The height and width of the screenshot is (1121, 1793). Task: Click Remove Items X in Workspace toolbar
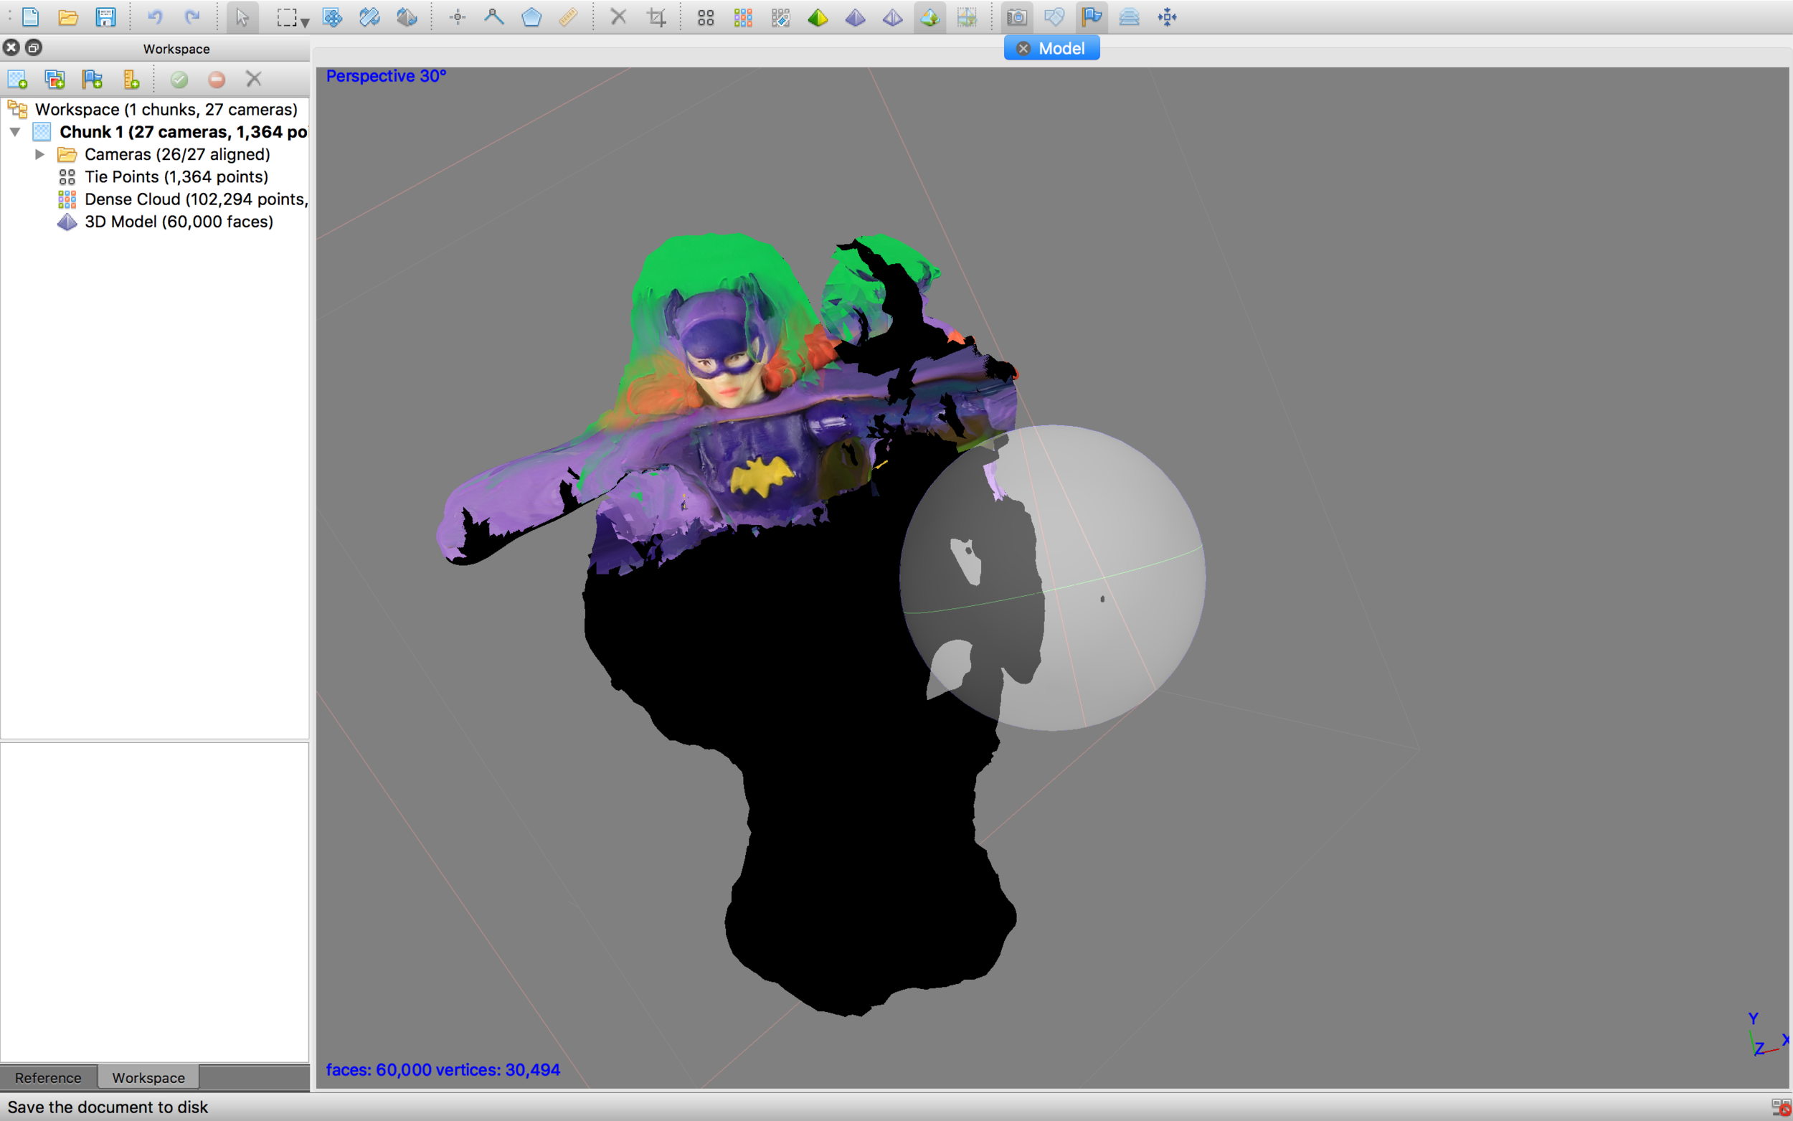[x=254, y=80]
